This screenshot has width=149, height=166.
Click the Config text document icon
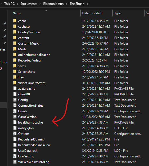point(15,100)
